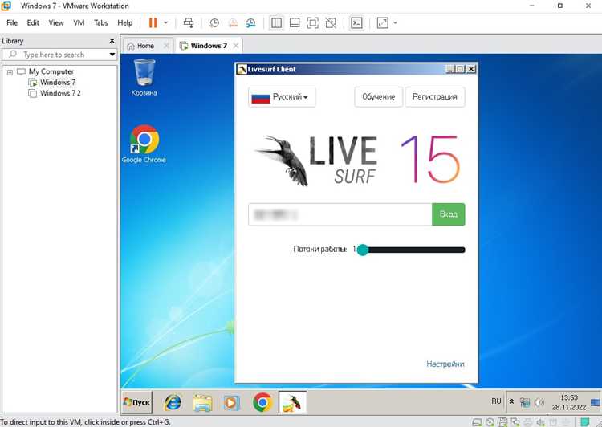Viewport: 602px width, 427px height.
Task: Toggle thumbnail bar view icon
Action: (x=295, y=23)
